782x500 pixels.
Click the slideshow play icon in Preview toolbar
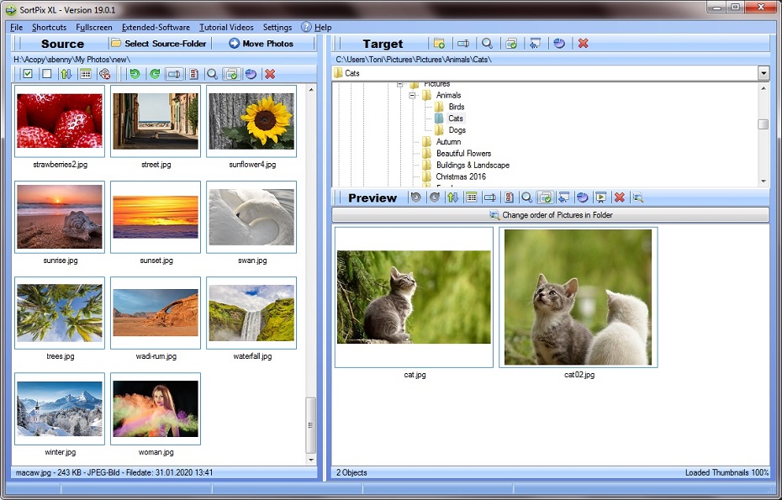click(x=600, y=197)
